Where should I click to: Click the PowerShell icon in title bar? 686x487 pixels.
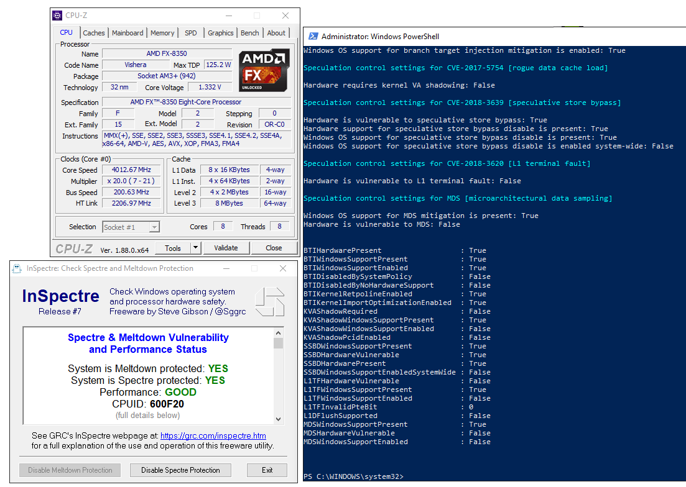313,36
